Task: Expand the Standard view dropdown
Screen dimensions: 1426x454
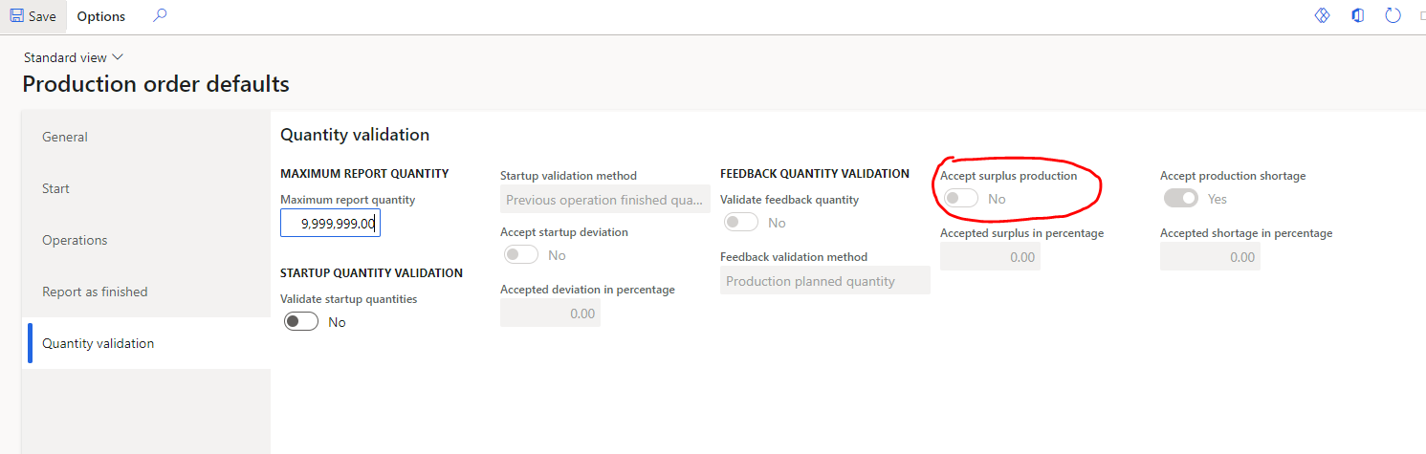Action: click(x=74, y=57)
